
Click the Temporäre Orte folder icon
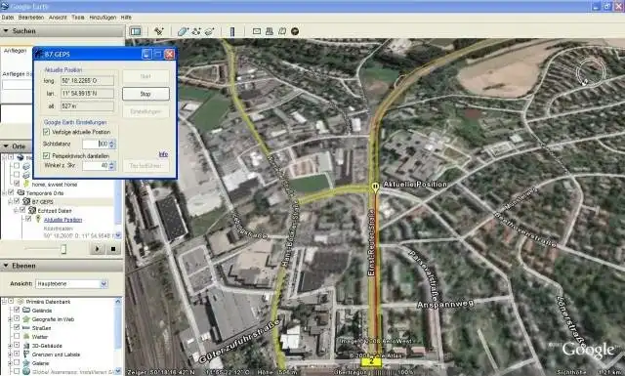[21, 192]
